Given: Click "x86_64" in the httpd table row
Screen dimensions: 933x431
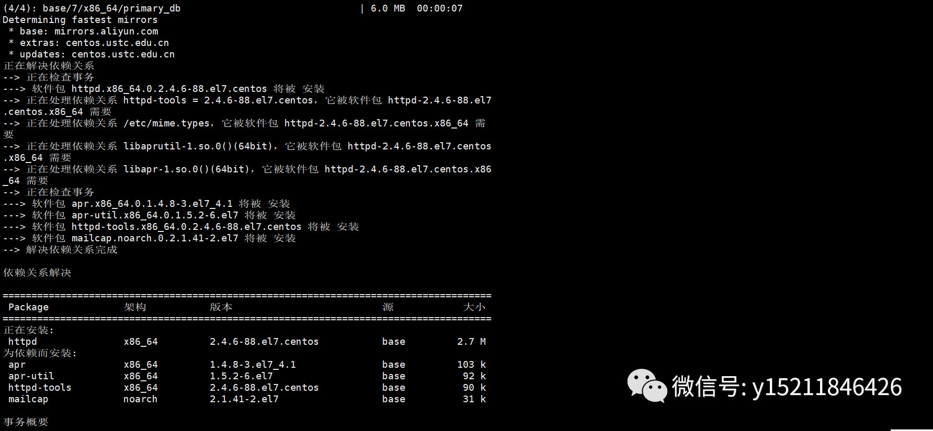Looking at the screenshot, I should tap(141, 342).
